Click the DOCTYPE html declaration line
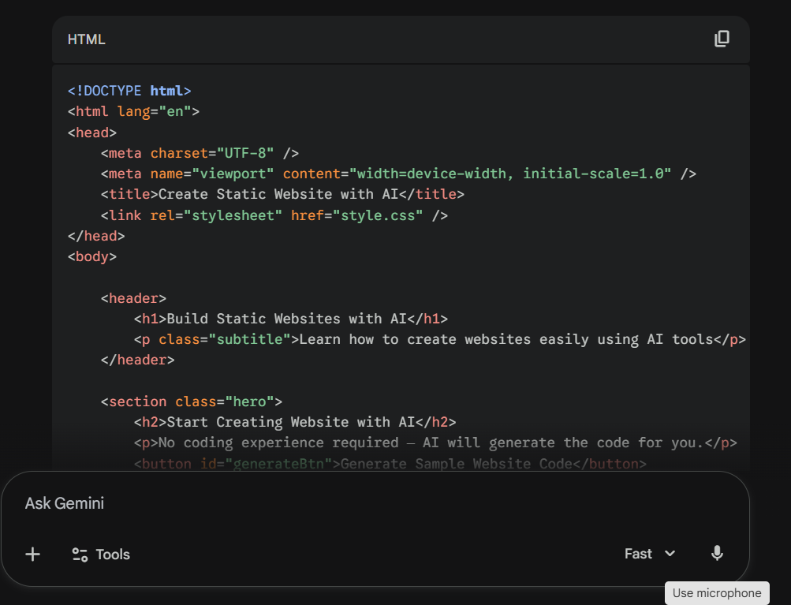This screenshot has width=791, height=605. [129, 91]
